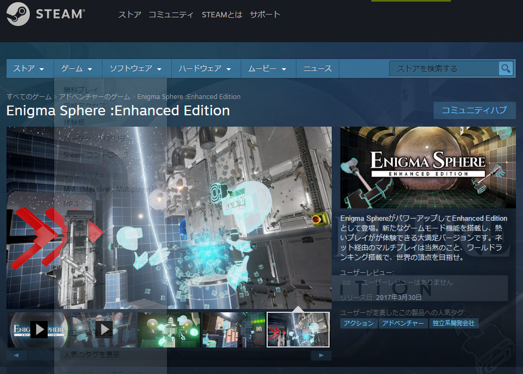The height and width of the screenshot is (374, 523).
Task: Click the release date 2017年3月30日
Action: click(399, 297)
